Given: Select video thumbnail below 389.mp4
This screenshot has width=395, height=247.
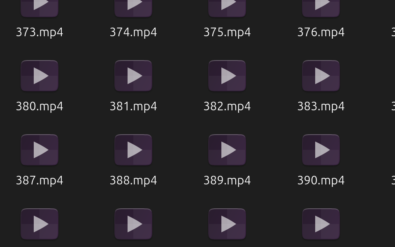Looking at the screenshot, I should [227, 224].
